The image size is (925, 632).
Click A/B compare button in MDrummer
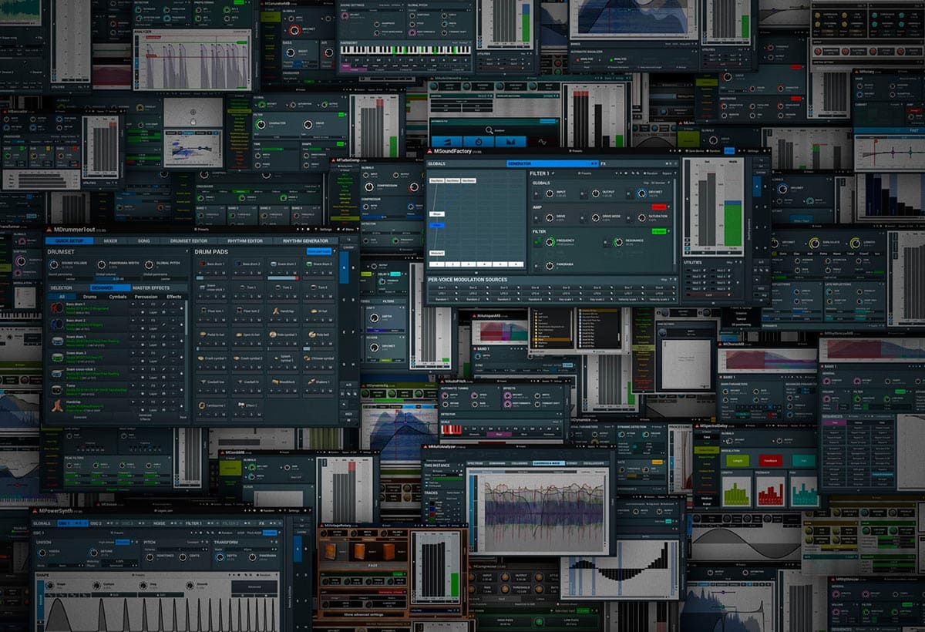coord(348,385)
